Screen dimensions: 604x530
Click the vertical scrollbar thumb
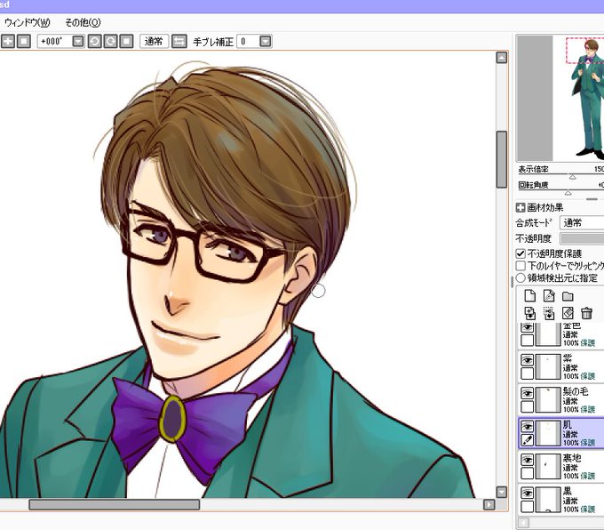[501, 159]
